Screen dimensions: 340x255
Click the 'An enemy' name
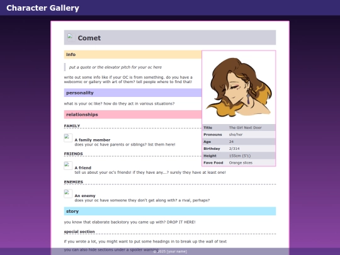[85, 196]
